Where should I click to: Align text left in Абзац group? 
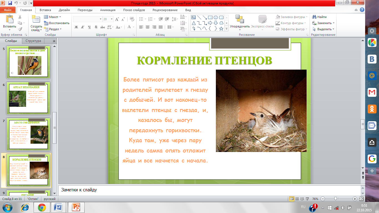(x=141, y=27)
